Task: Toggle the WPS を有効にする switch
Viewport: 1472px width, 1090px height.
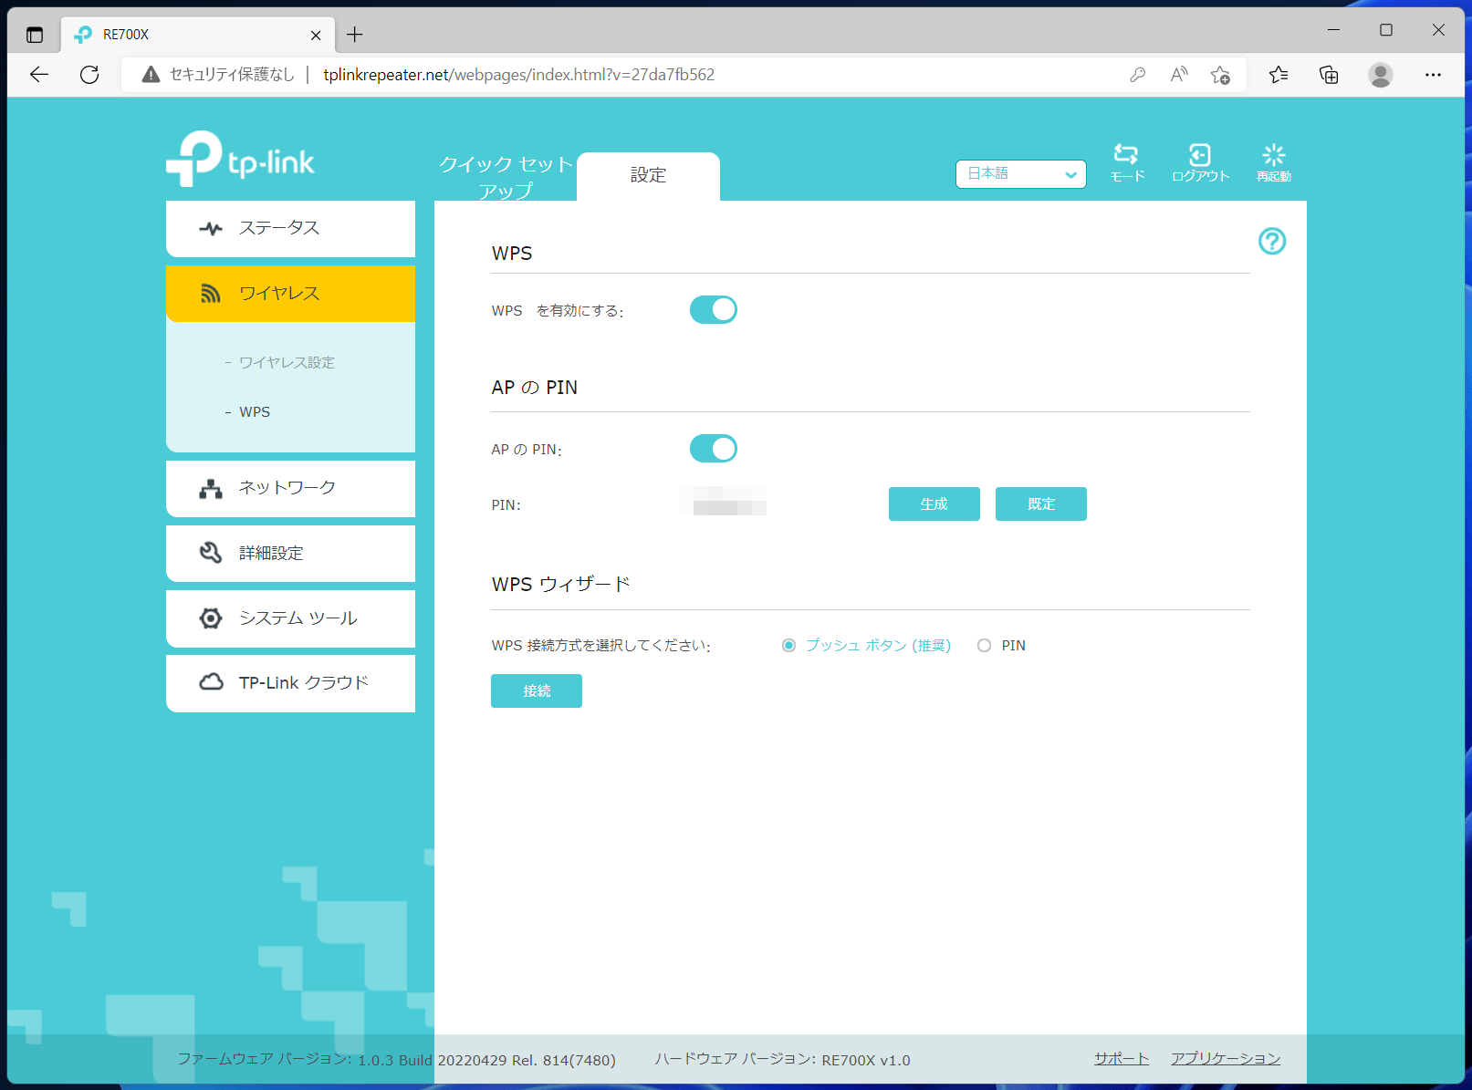Action: coord(713,310)
